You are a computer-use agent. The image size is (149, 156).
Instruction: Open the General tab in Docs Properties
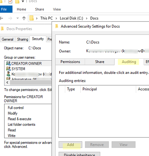click(x=8, y=39)
